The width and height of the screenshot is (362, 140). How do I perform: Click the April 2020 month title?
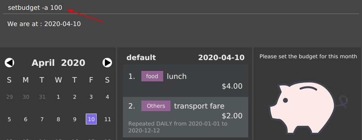58,63
